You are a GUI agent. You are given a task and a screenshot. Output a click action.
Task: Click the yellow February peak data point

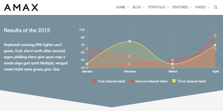pos(130,41)
